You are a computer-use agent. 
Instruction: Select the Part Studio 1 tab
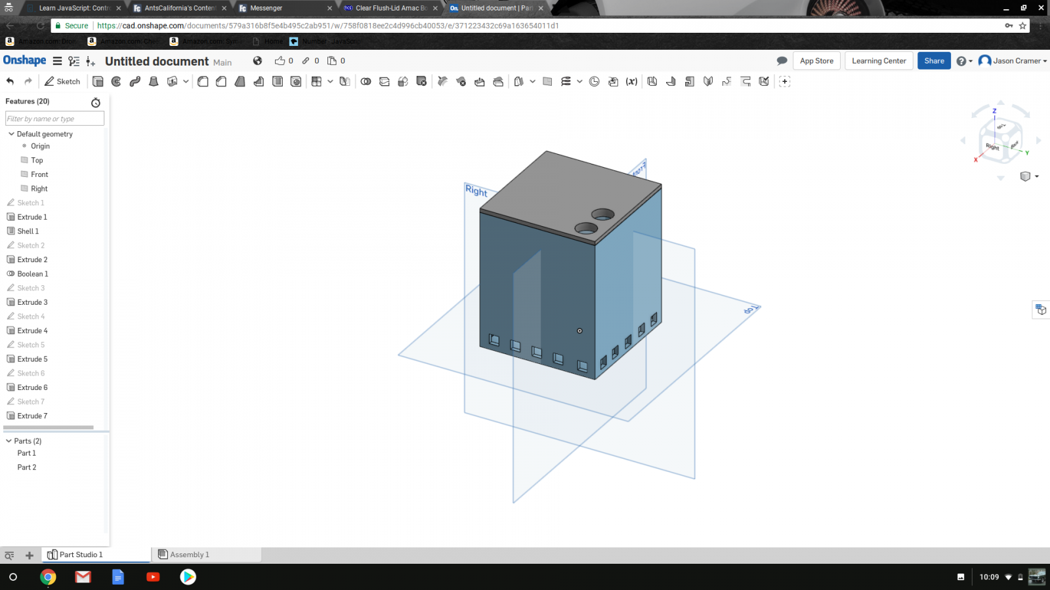pyautogui.click(x=81, y=555)
